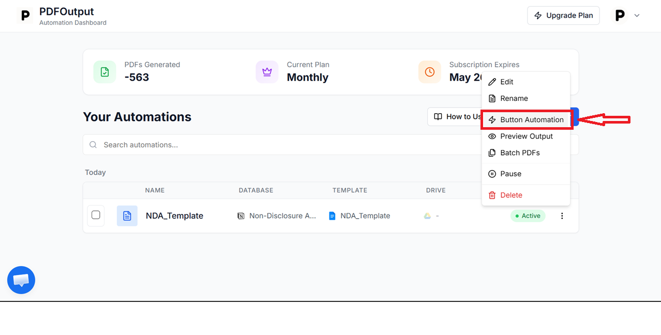Click the blue document icon for NDA_Template

pyautogui.click(x=127, y=216)
